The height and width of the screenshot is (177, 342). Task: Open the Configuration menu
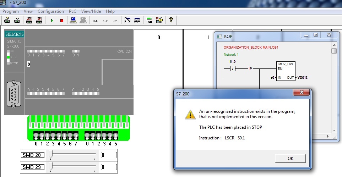tap(51, 11)
